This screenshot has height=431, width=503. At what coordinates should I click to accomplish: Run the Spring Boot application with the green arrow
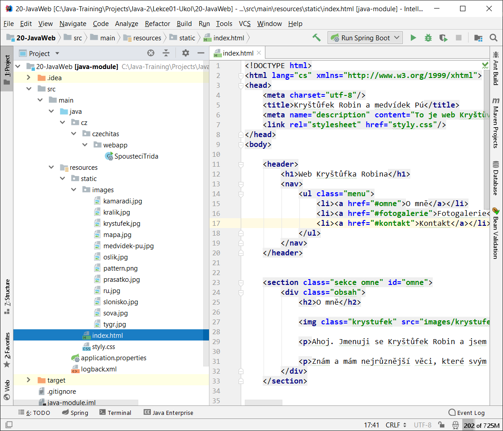(413, 38)
